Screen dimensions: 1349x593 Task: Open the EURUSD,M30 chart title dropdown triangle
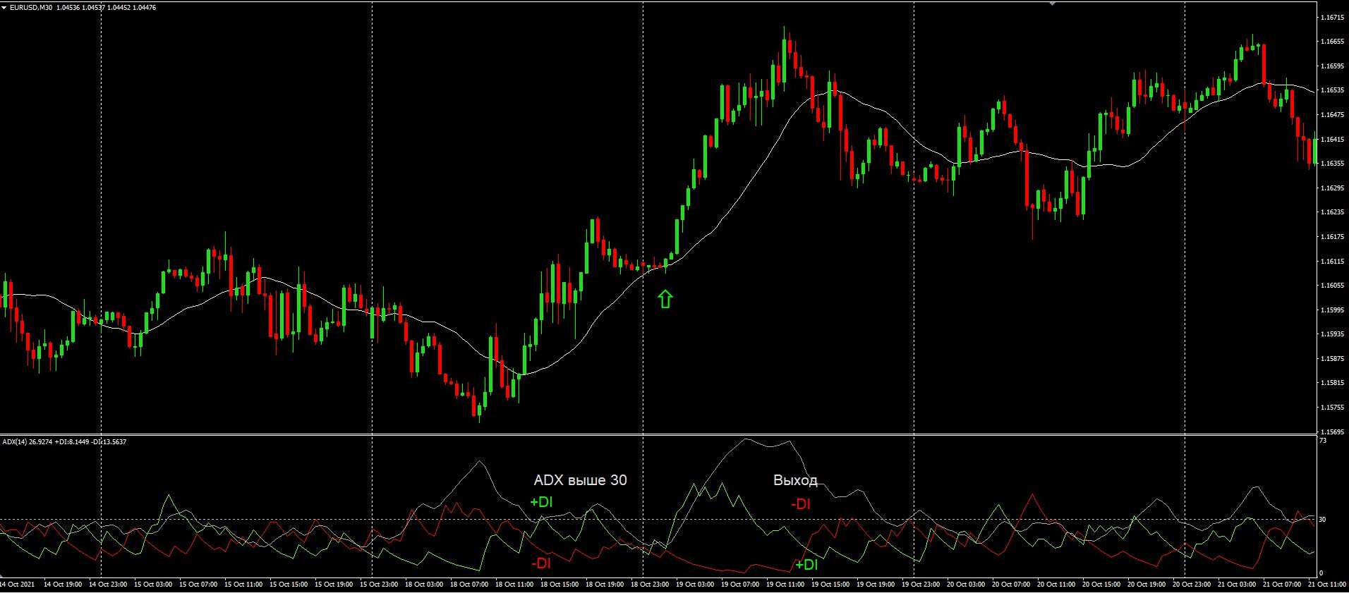(x=4, y=7)
